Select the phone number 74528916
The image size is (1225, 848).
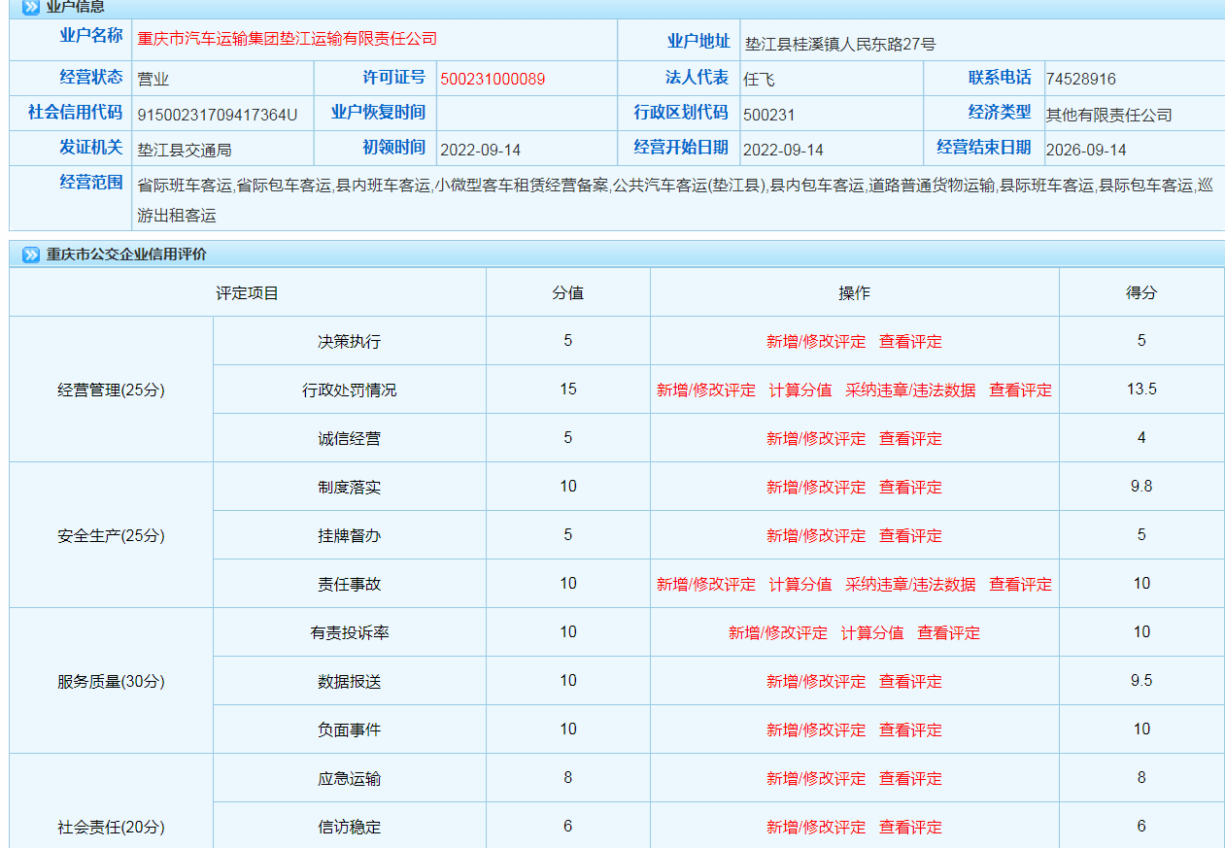click(x=1081, y=79)
